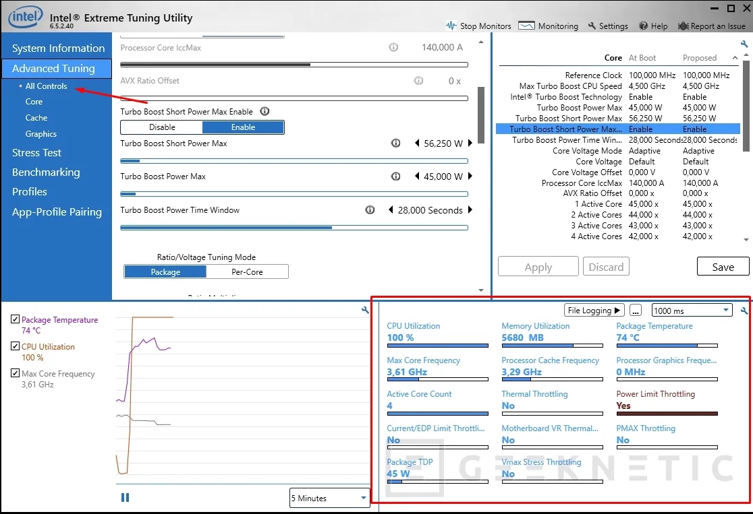Screen dimensions: 753x514
Task: Select Advanced Tuning in the sidebar
Action: click(x=57, y=69)
